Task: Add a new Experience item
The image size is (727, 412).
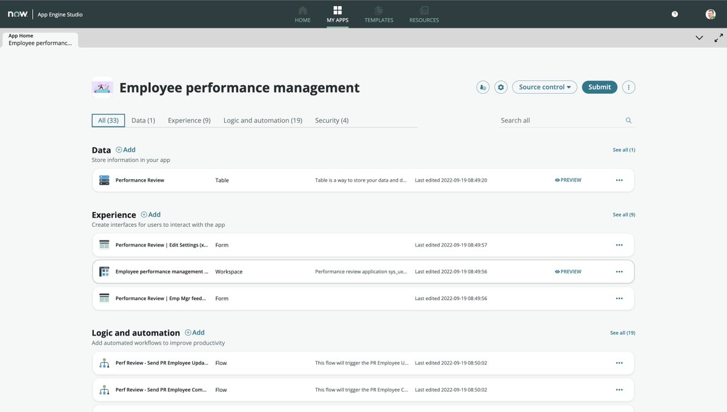Action: click(151, 214)
